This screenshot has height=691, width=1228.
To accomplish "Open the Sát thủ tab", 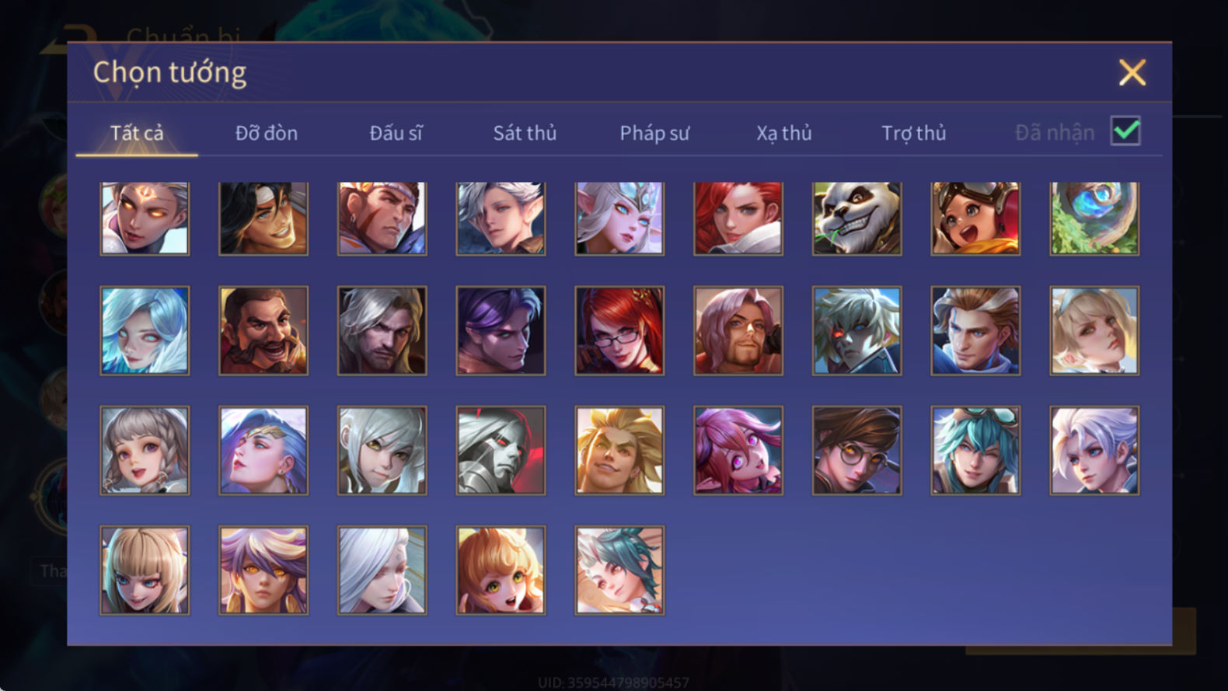I will point(525,133).
